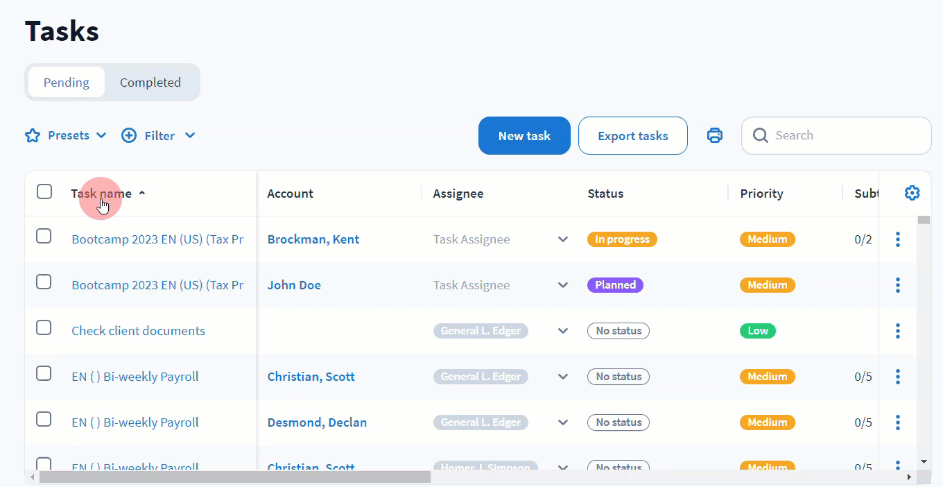Toggle the select-all checkbox in header

(x=44, y=192)
